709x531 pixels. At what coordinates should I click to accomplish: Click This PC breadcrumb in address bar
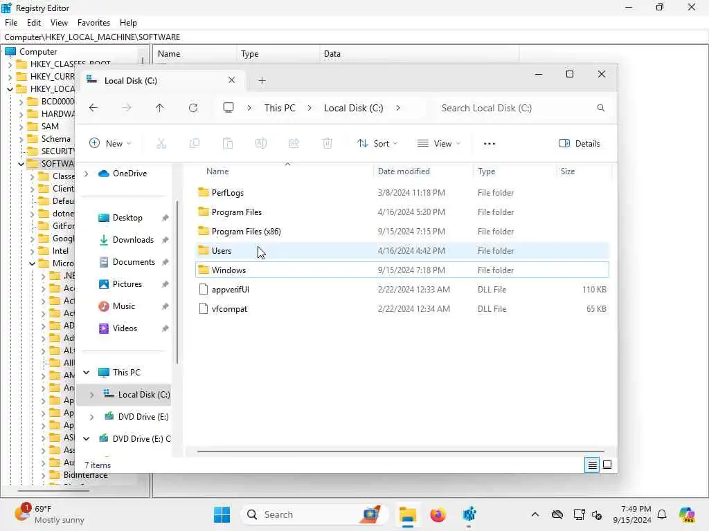pyautogui.click(x=280, y=108)
